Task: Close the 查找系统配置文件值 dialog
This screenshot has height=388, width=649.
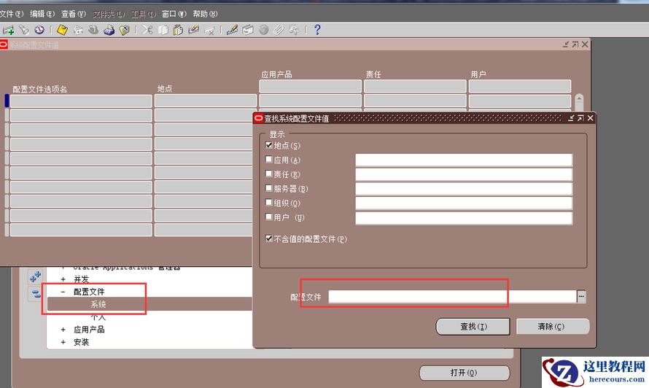Action: (591, 118)
